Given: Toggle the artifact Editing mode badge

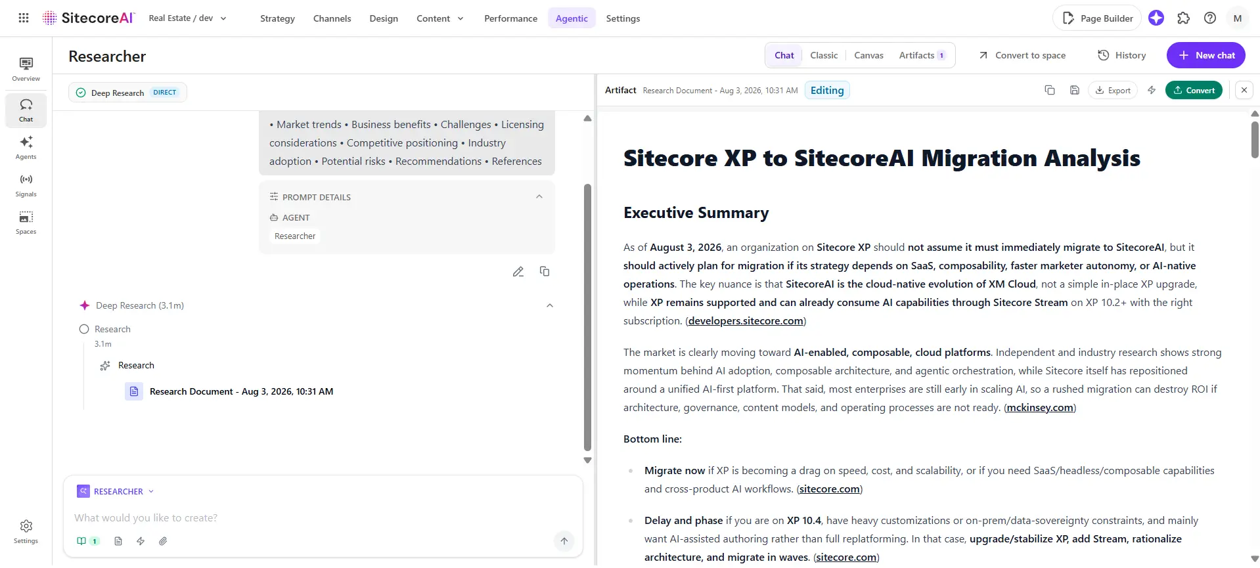Looking at the screenshot, I should pos(827,91).
